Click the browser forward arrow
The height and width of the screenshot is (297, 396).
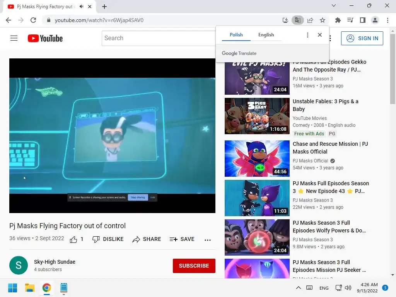(x=21, y=20)
